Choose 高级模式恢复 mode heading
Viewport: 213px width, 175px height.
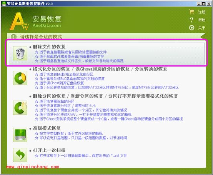click(x=47, y=128)
